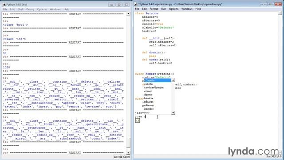
Task: Select cambiarNombre in autocomplete list
Action: 158,88
